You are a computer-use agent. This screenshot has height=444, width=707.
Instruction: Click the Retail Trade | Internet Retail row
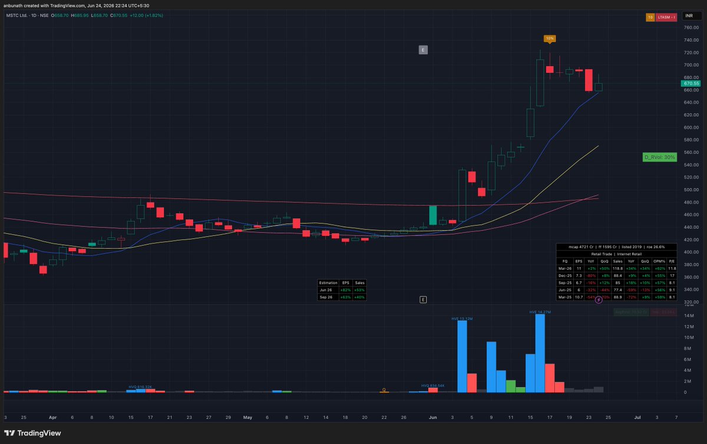(x=617, y=254)
